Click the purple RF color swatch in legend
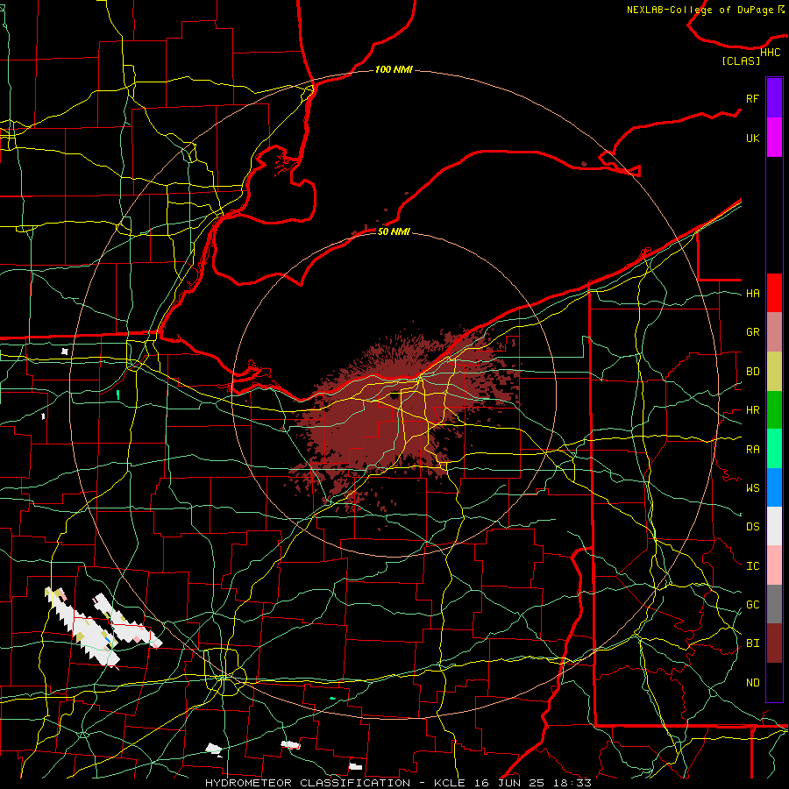The width and height of the screenshot is (789, 789). click(x=774, y=98)
